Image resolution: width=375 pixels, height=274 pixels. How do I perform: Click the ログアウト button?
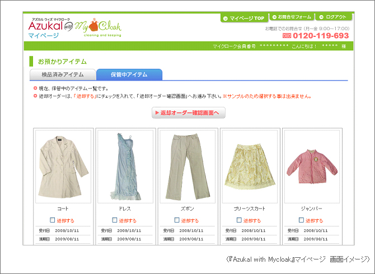[334, 17]
